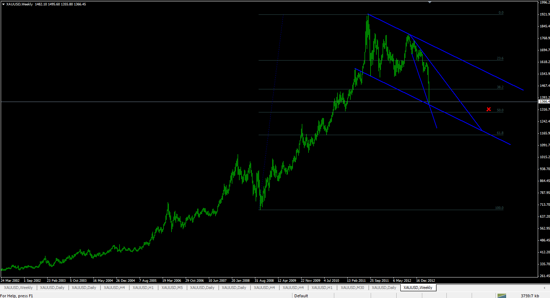Switch to the XAUUSD,M5 chart tab
The width and height of the screenshot is (550, 298).
(x=172, y=288)
